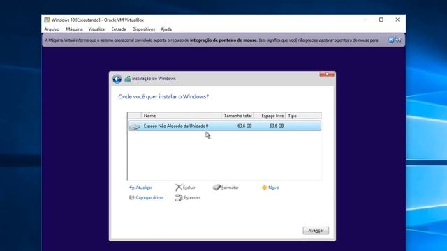Screen dimensions: 447x251
Task: Minimize the VirtualBox window
Action: pos(365,20)
